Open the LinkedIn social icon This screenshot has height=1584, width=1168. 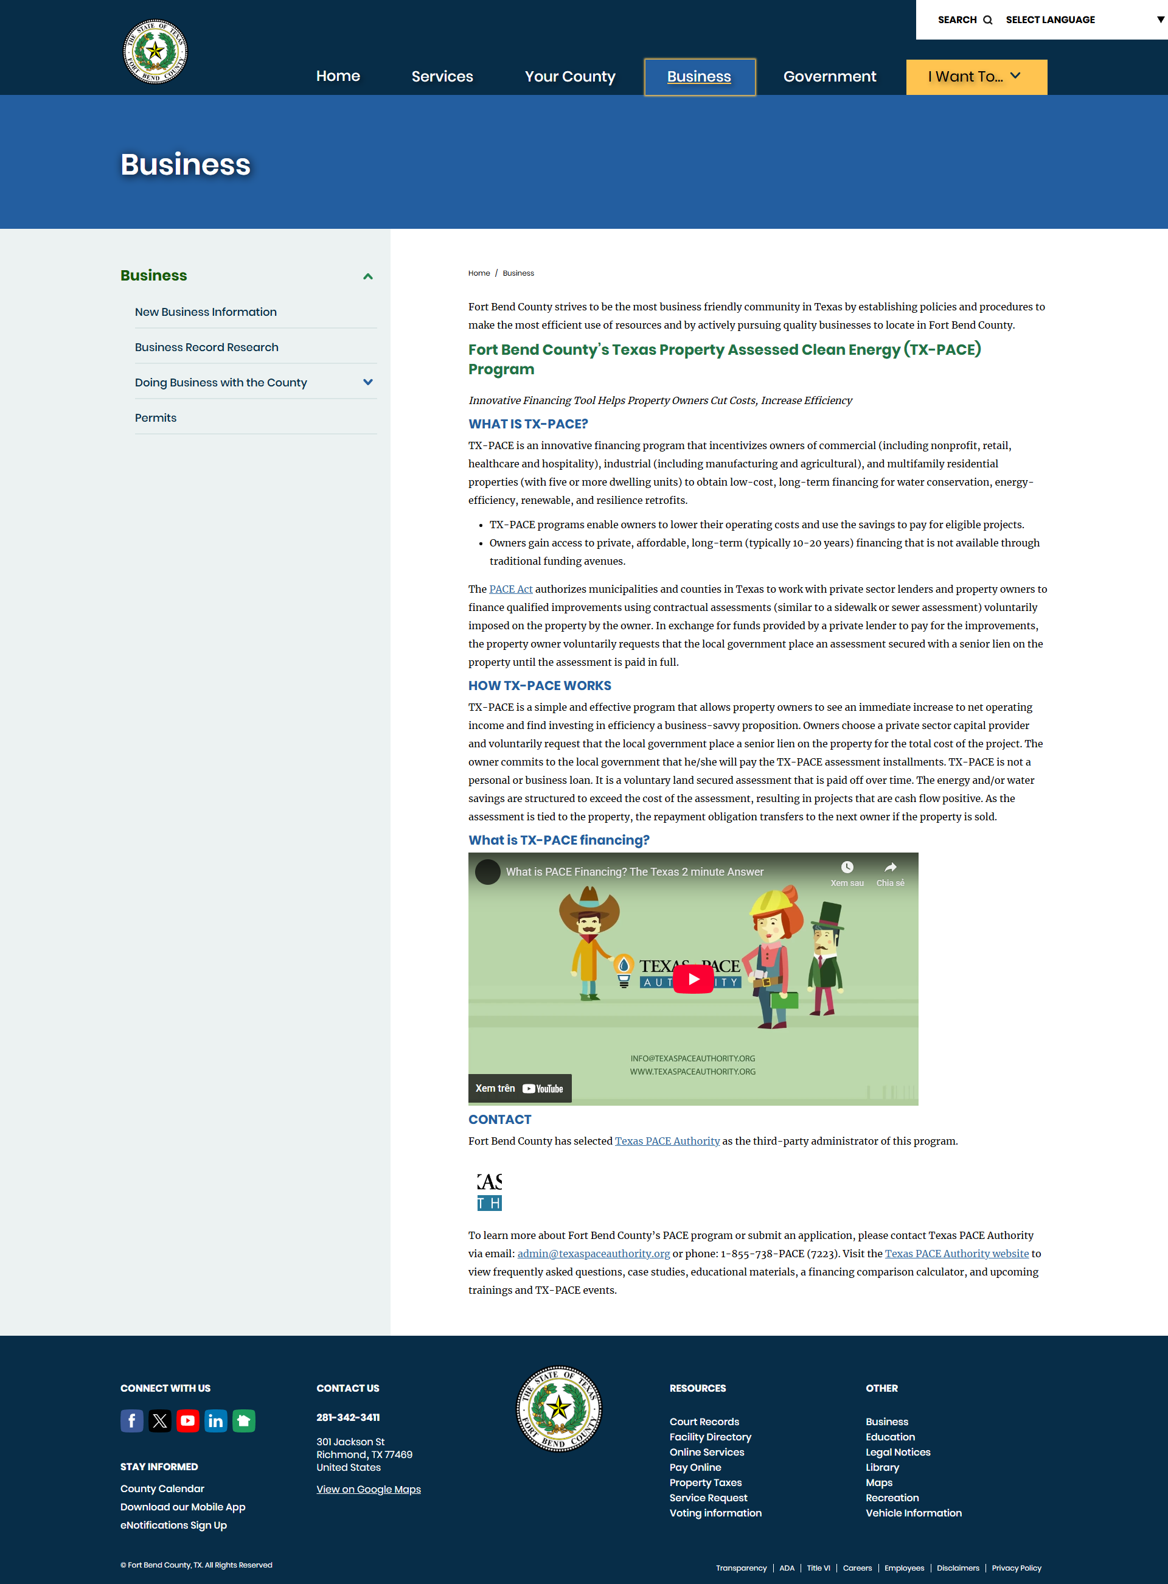pos(215,1421)
